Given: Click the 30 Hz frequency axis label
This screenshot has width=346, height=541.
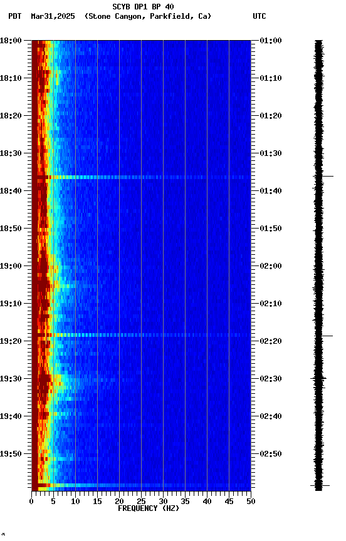Looking at the screenshot, I should pyautogui.click(x=163, y=502).
